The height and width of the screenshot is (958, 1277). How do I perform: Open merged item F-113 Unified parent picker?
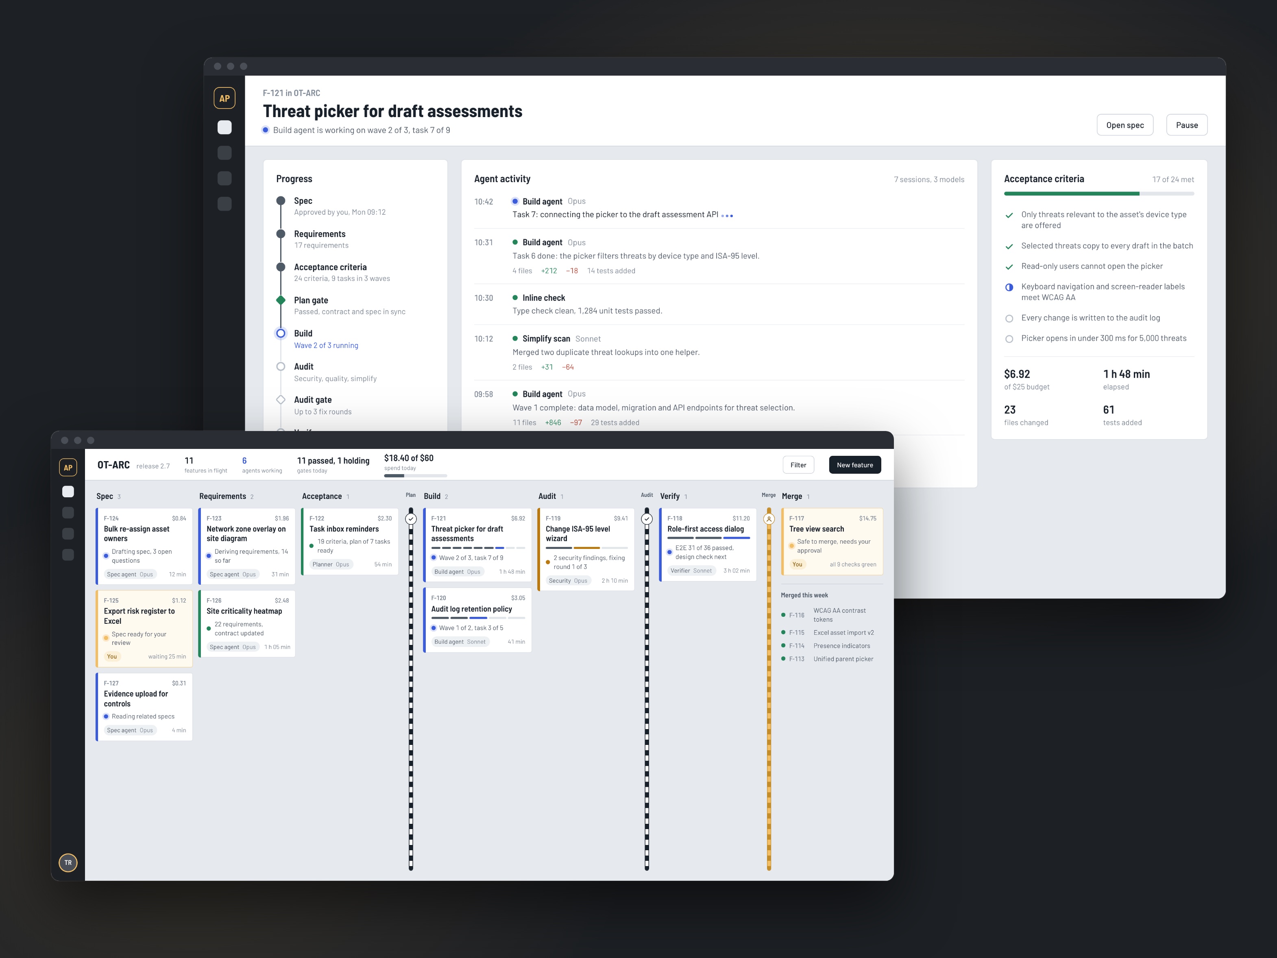click(x=832, y=659)
